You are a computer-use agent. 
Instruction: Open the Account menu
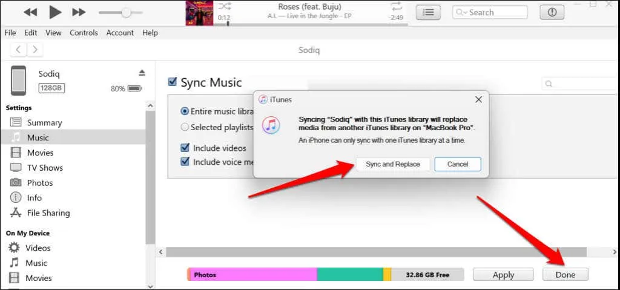tap(120, 33)
